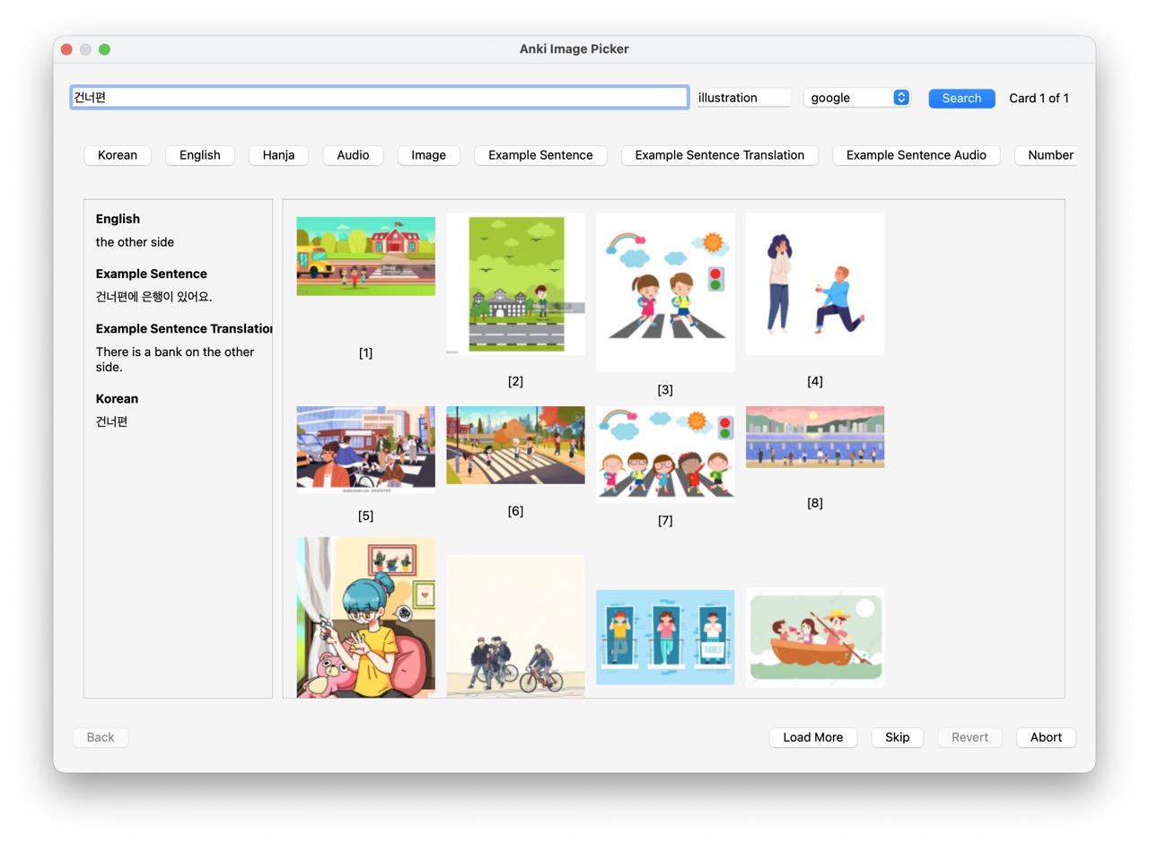Click the Load More button
Image resolution: width=1149 pixels, height=843 pixels.
812,737
